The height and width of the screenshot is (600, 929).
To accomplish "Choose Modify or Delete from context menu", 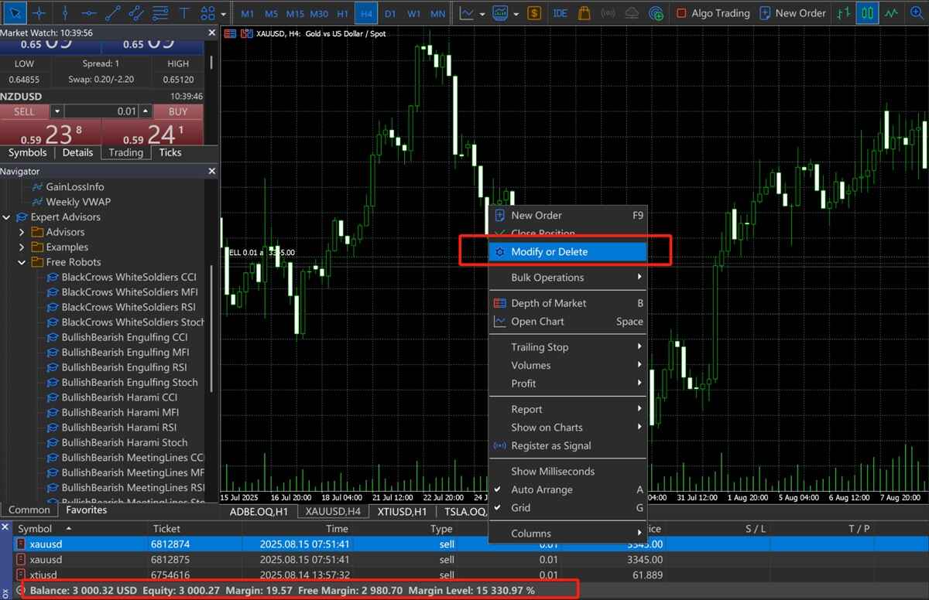I will [567, 252].
